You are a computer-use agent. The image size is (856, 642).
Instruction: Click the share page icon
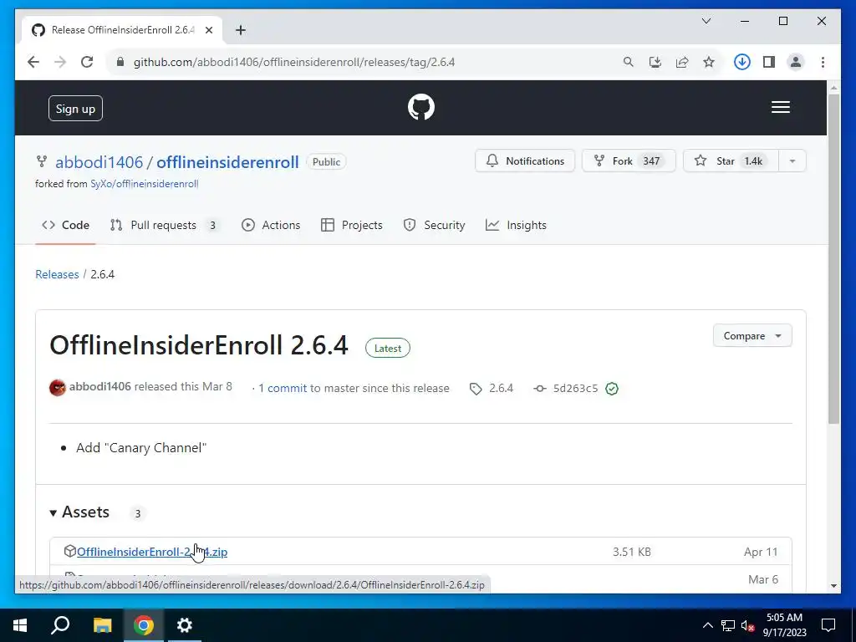click(682, 62)
